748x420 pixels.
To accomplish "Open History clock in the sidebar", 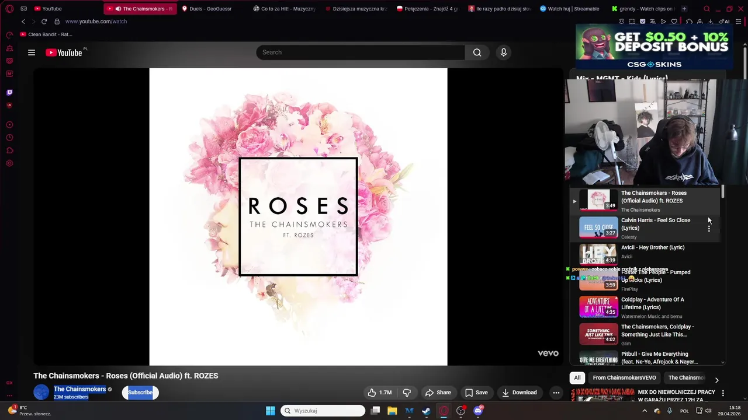I will coord(9,138).
